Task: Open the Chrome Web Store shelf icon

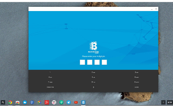Action: point(18,102)
